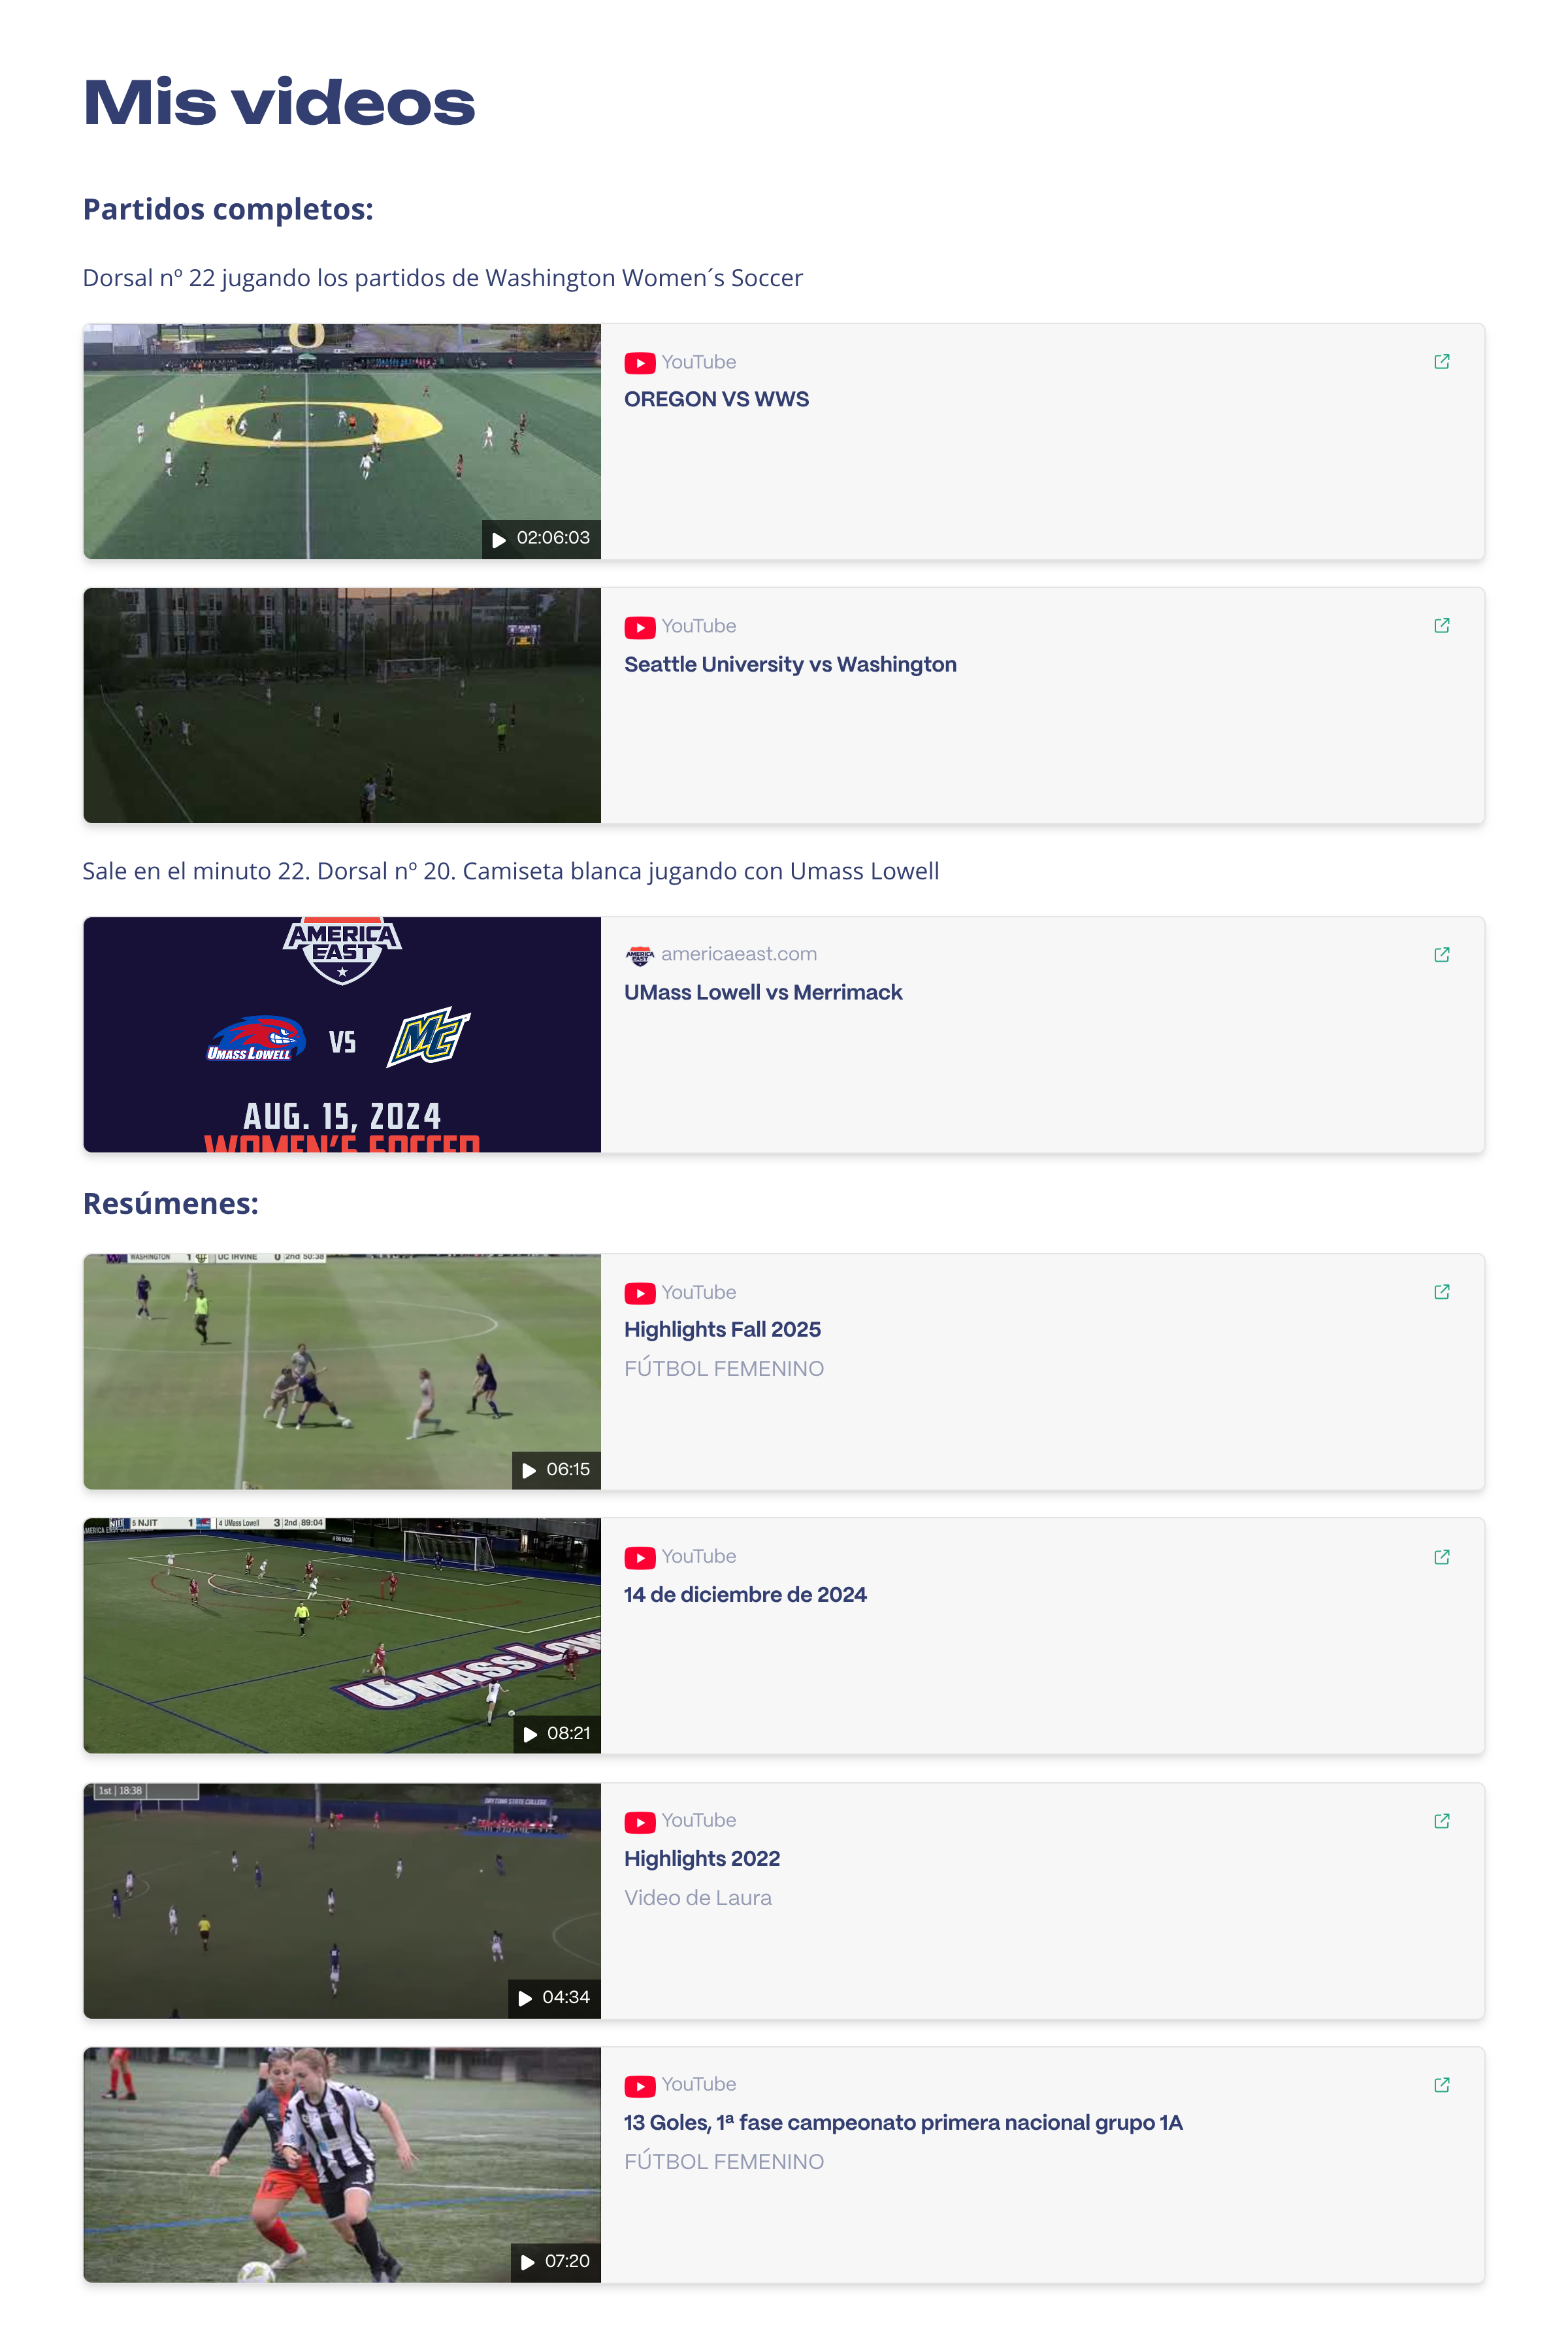Open the America East Aug. 15 thumbnail
Image resolution: width=1568 pixels, height=2348 pixels.
tap(342, 1034)
